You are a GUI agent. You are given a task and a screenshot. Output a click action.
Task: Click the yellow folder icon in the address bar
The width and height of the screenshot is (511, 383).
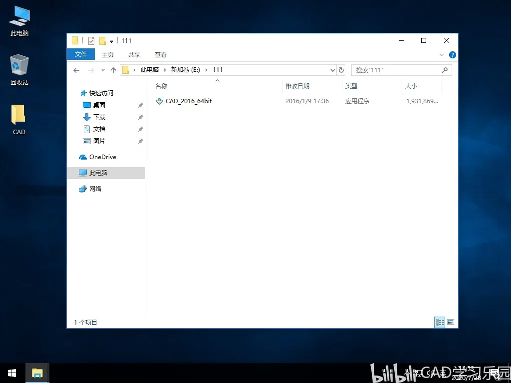click(125, 70)
